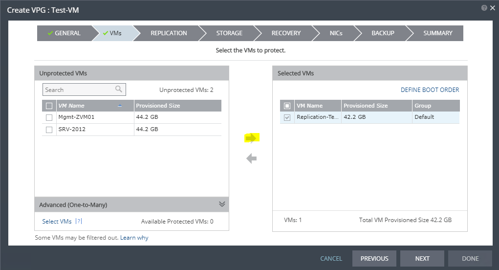The image size is (499, 270).
Task: Click the VM Name sort arrow
Action: (120, 106)
